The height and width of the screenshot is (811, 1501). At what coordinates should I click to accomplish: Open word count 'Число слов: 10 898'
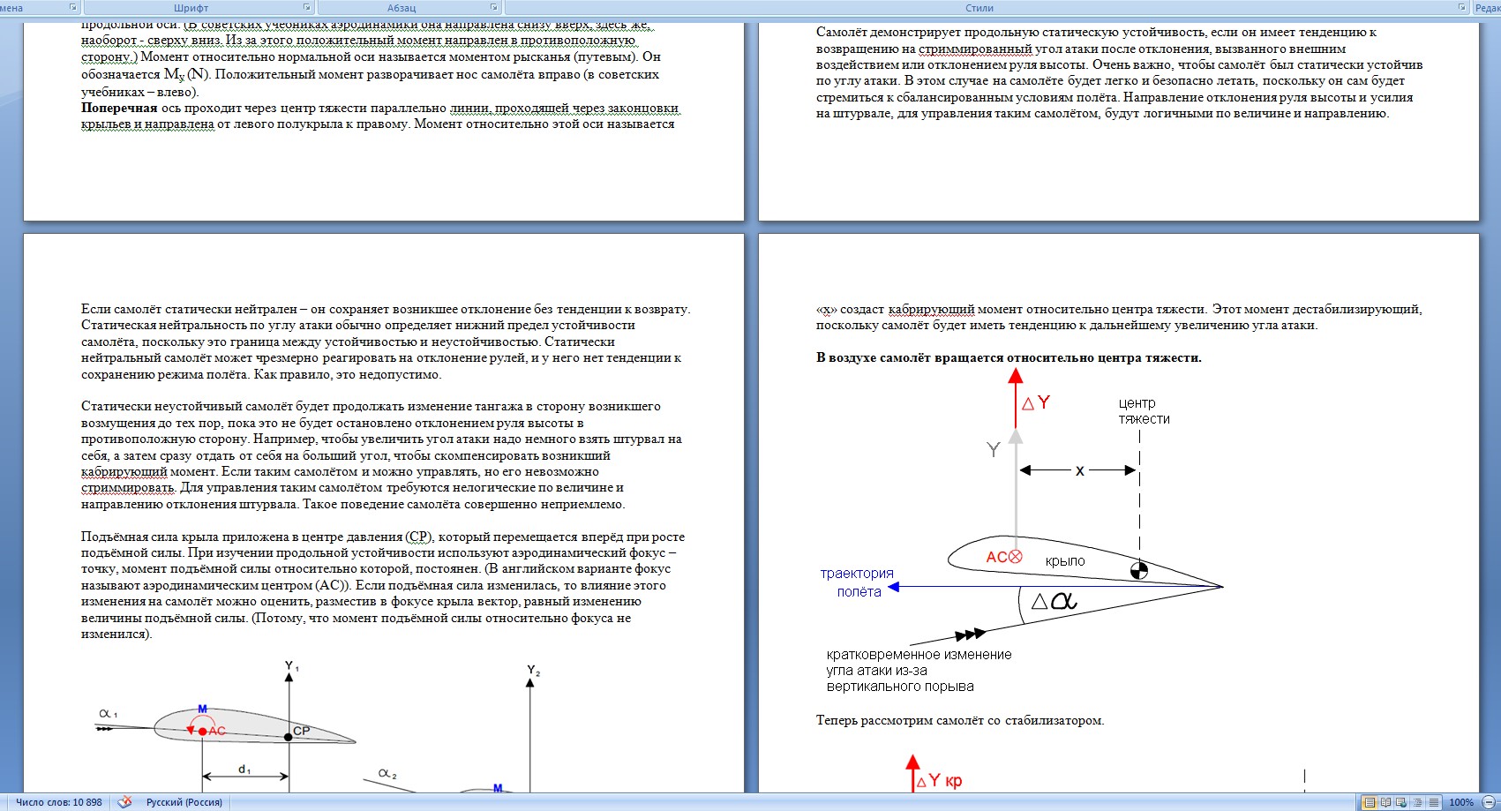coord(58,802)
